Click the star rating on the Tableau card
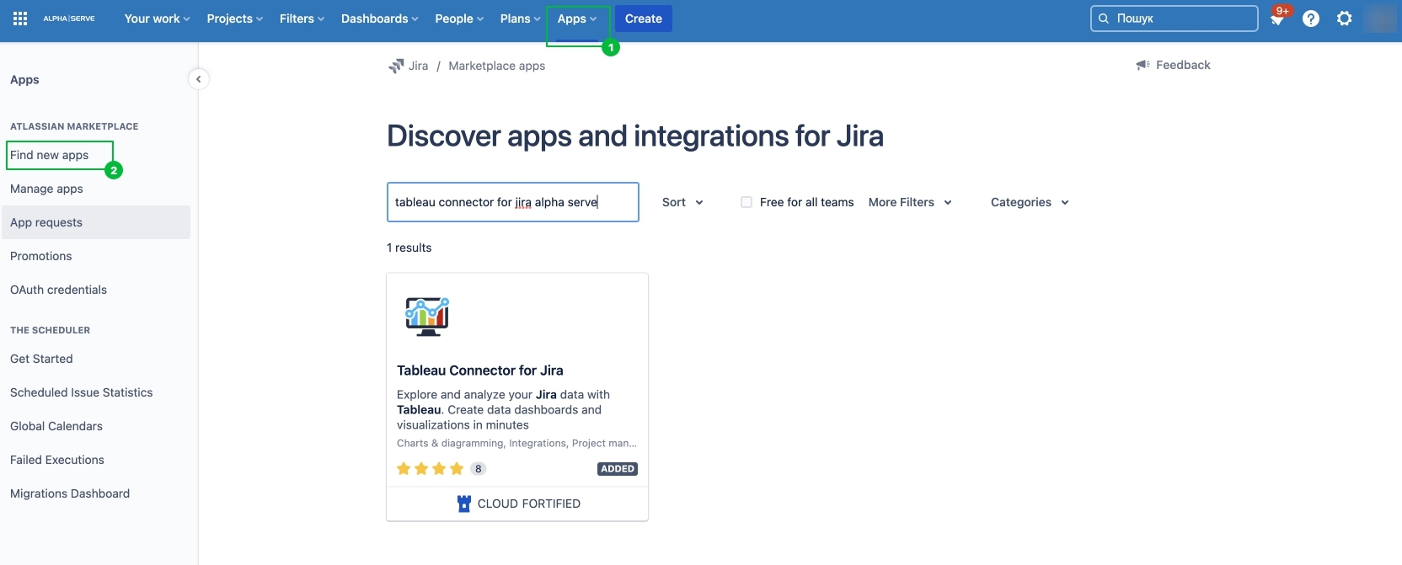 tap(431, 469)
